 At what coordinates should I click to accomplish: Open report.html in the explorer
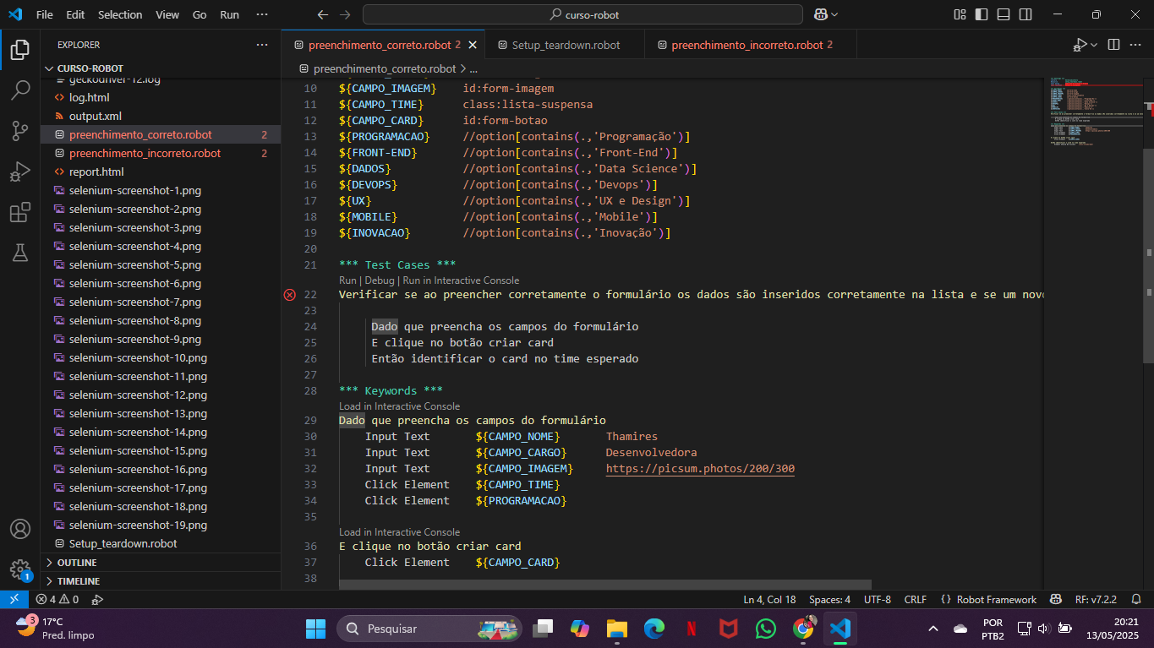click(x=96, y=172)
